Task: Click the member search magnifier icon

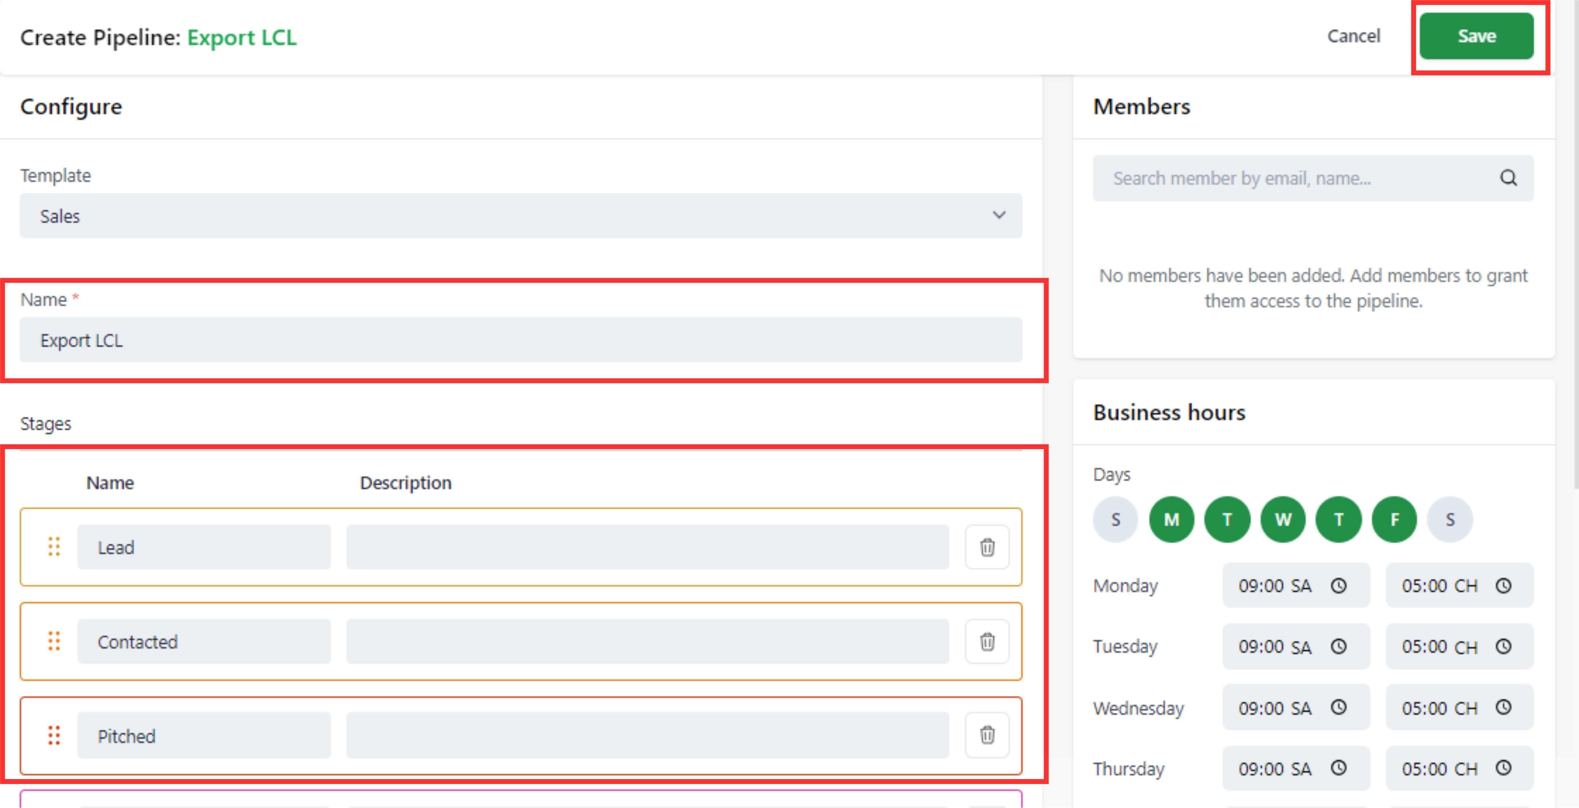Action: pos(1508,178)
